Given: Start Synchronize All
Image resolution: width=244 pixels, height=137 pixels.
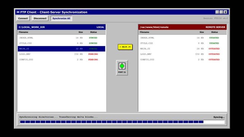Looking at the screenshot, I should click(x=61, y=18).
